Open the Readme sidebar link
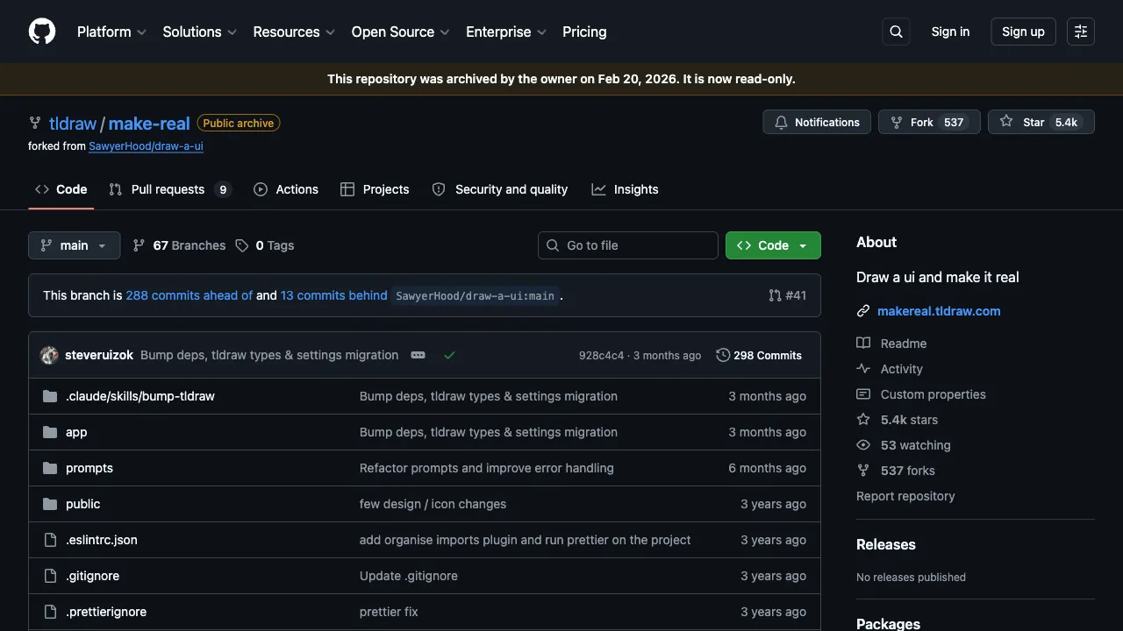1123x631 pixels. pyautogui.click(x=891, y=344)
